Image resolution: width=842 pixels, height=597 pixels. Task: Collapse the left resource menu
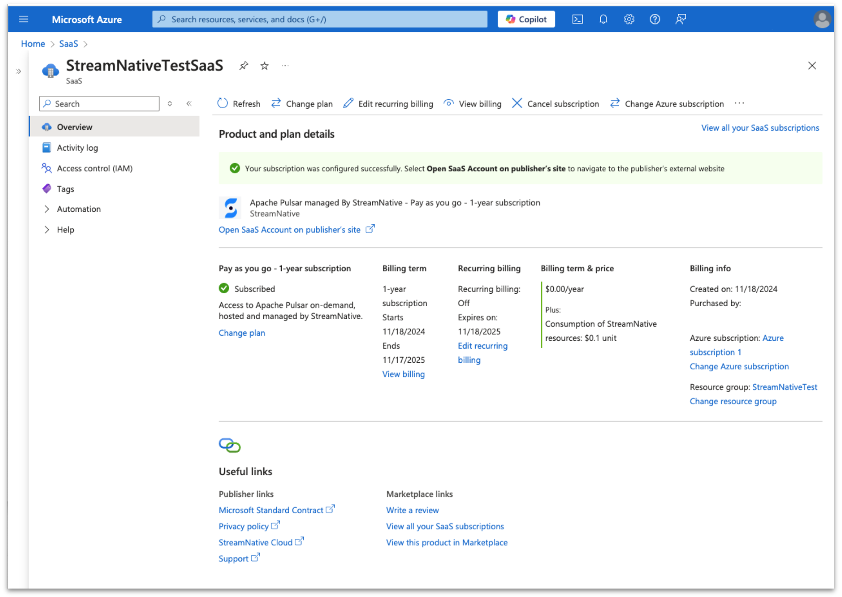point(189,104)
